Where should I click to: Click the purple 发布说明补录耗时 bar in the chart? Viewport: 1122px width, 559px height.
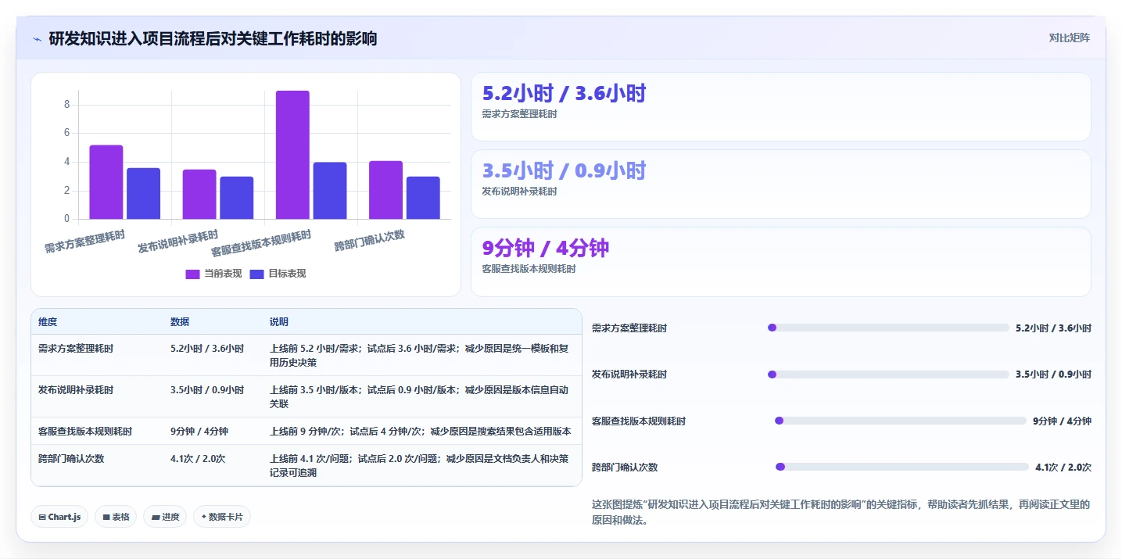pyautogui.click(x=199, y=195)
